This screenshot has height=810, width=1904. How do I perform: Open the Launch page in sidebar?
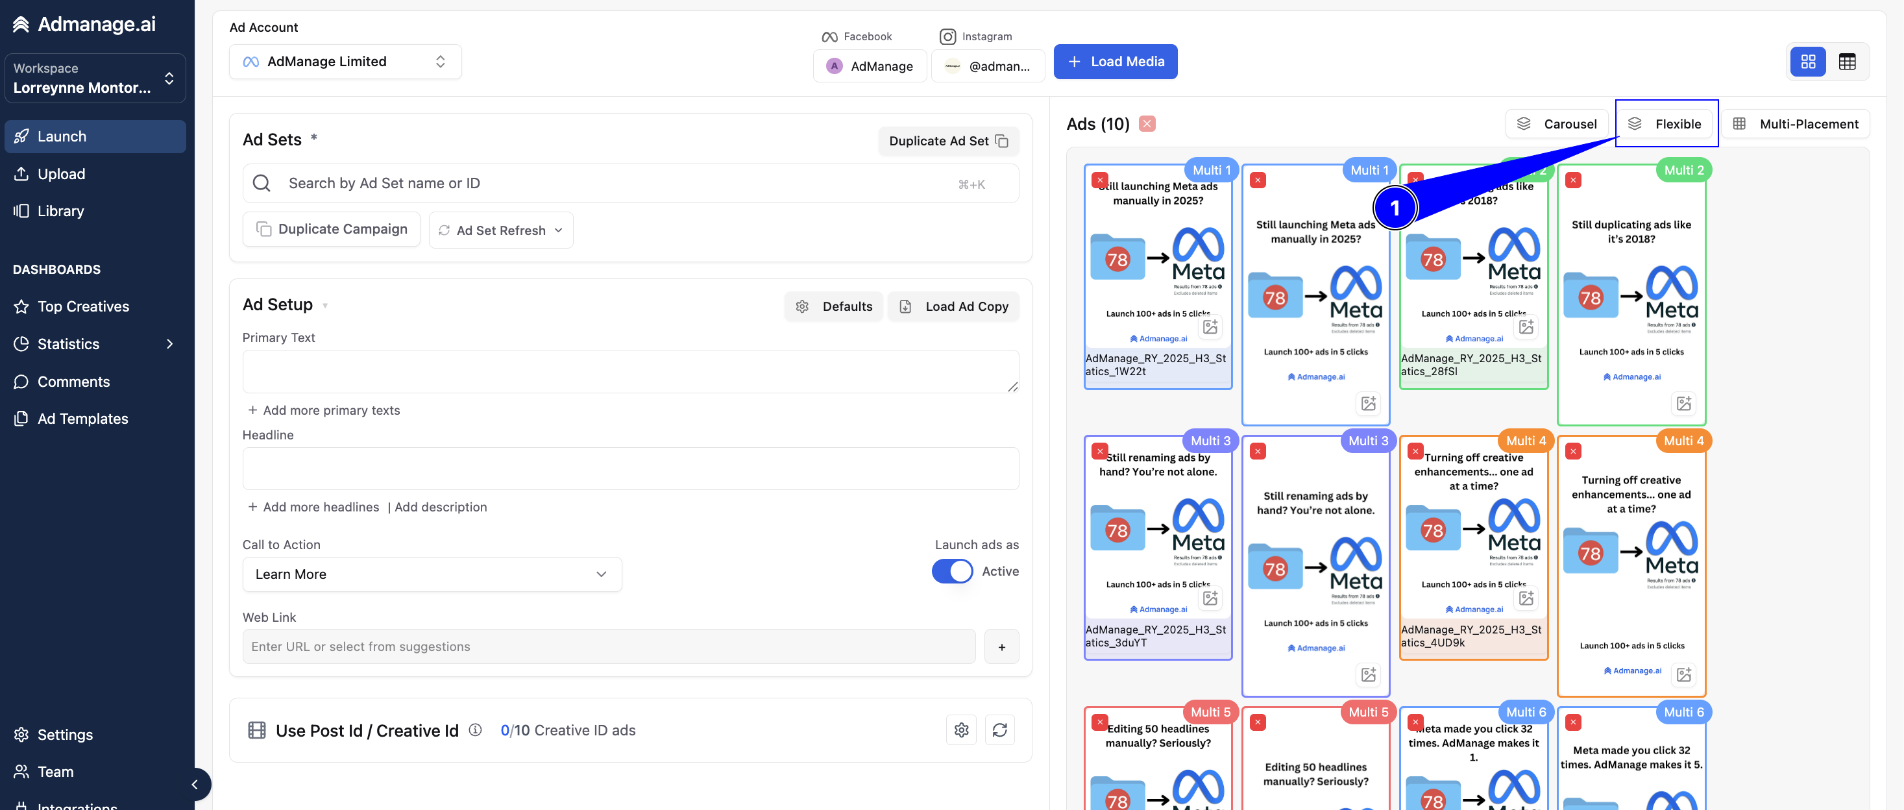[x=95, y=137]
